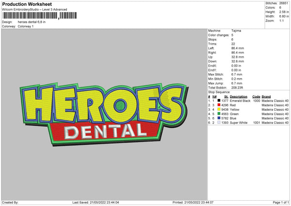Click the stitch count 5782 in Blue row
The height and width of the screenshot is (206, 291).
coord(225,118)
